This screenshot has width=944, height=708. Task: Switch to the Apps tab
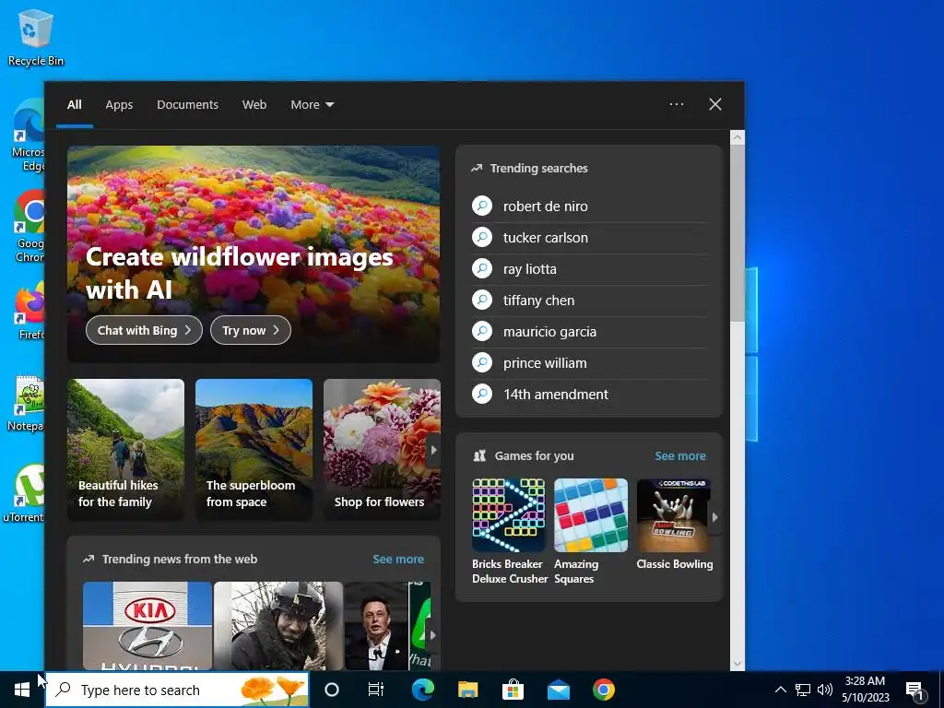tap(119, 105)
